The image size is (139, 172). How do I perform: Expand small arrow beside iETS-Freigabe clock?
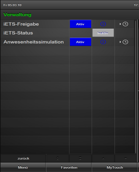120,24
